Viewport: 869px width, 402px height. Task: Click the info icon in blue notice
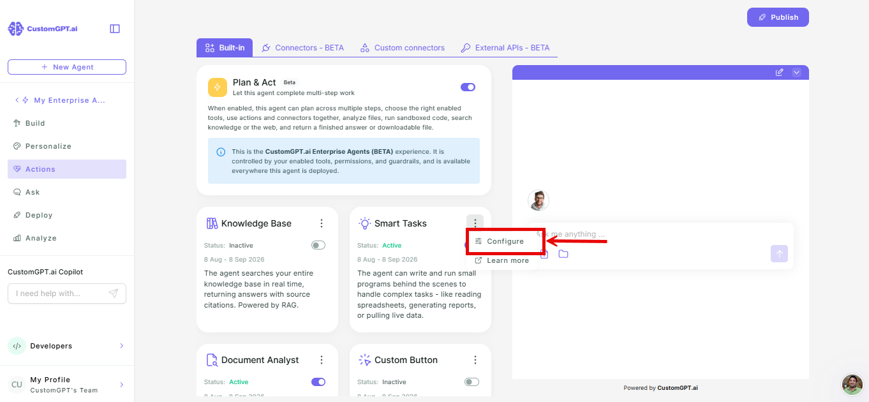tap(221, 152)
